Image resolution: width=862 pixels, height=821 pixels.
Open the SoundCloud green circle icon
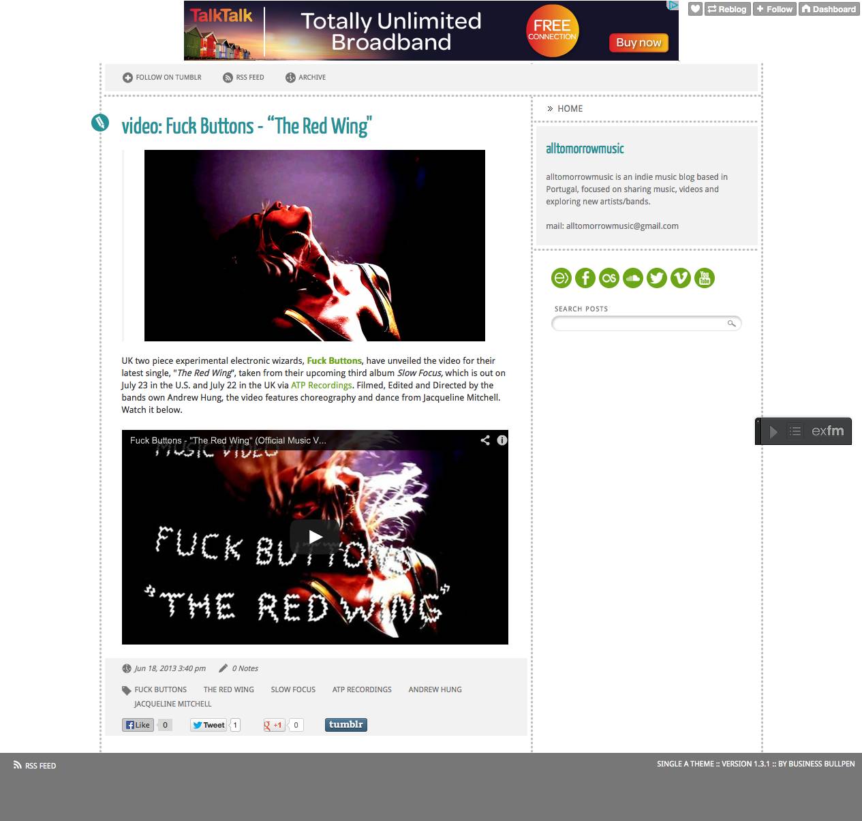pyautogui.click(x=633, y=278)
